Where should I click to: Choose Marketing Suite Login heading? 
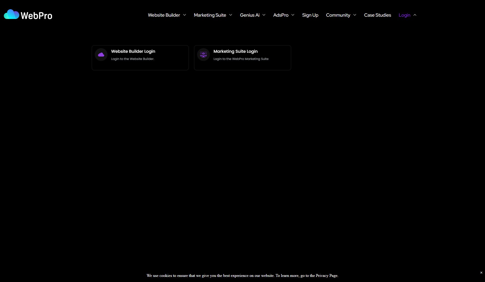coord(235,51)
